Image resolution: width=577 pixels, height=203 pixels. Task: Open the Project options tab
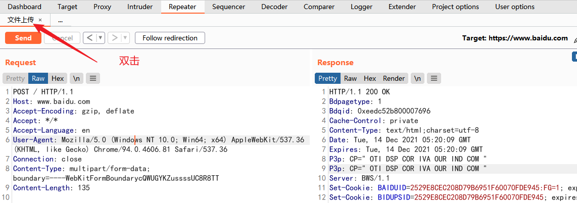[x=456, y=7]
